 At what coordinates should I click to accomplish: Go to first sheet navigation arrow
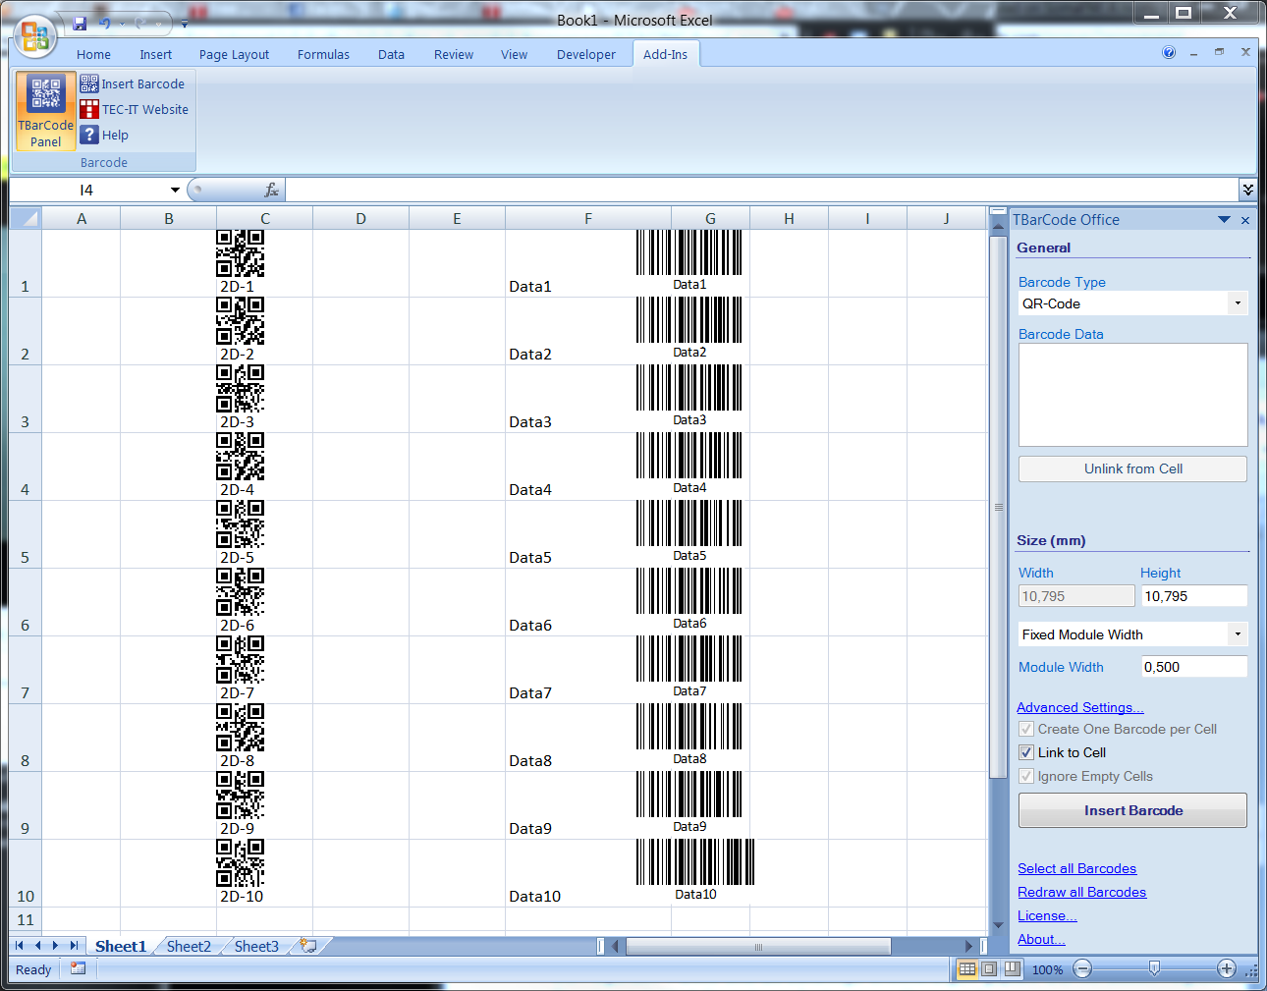click(x=20, y=946)
